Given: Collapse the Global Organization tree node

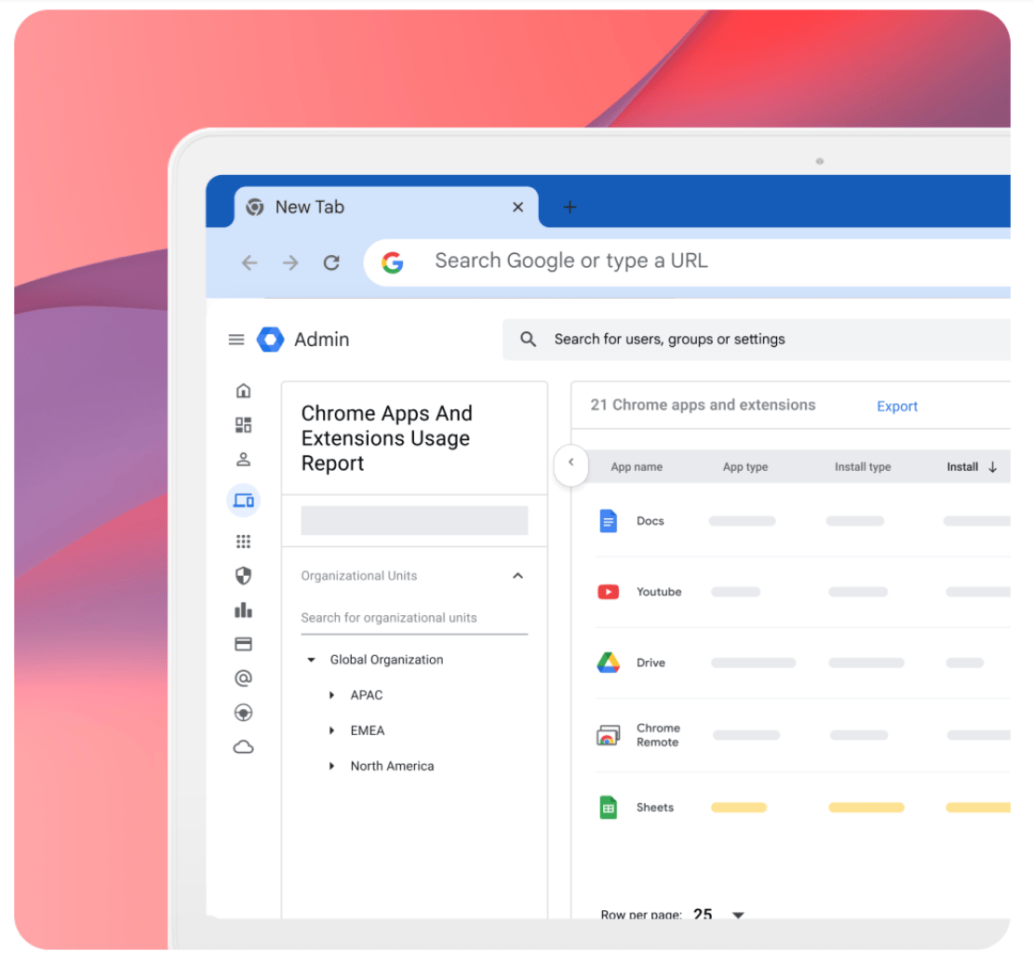Looking at the screenshot, I should [x=311, y=660].
